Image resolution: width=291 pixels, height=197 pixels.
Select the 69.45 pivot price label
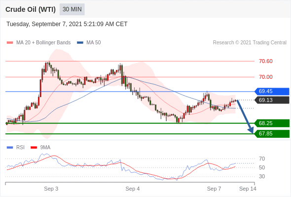271,92
